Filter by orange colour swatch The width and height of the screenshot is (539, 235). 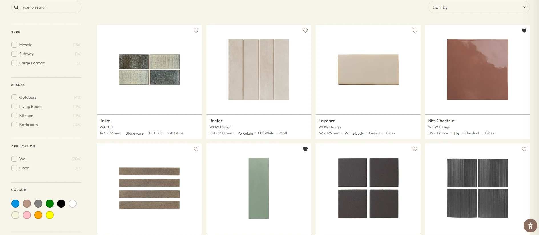(38, 215)
